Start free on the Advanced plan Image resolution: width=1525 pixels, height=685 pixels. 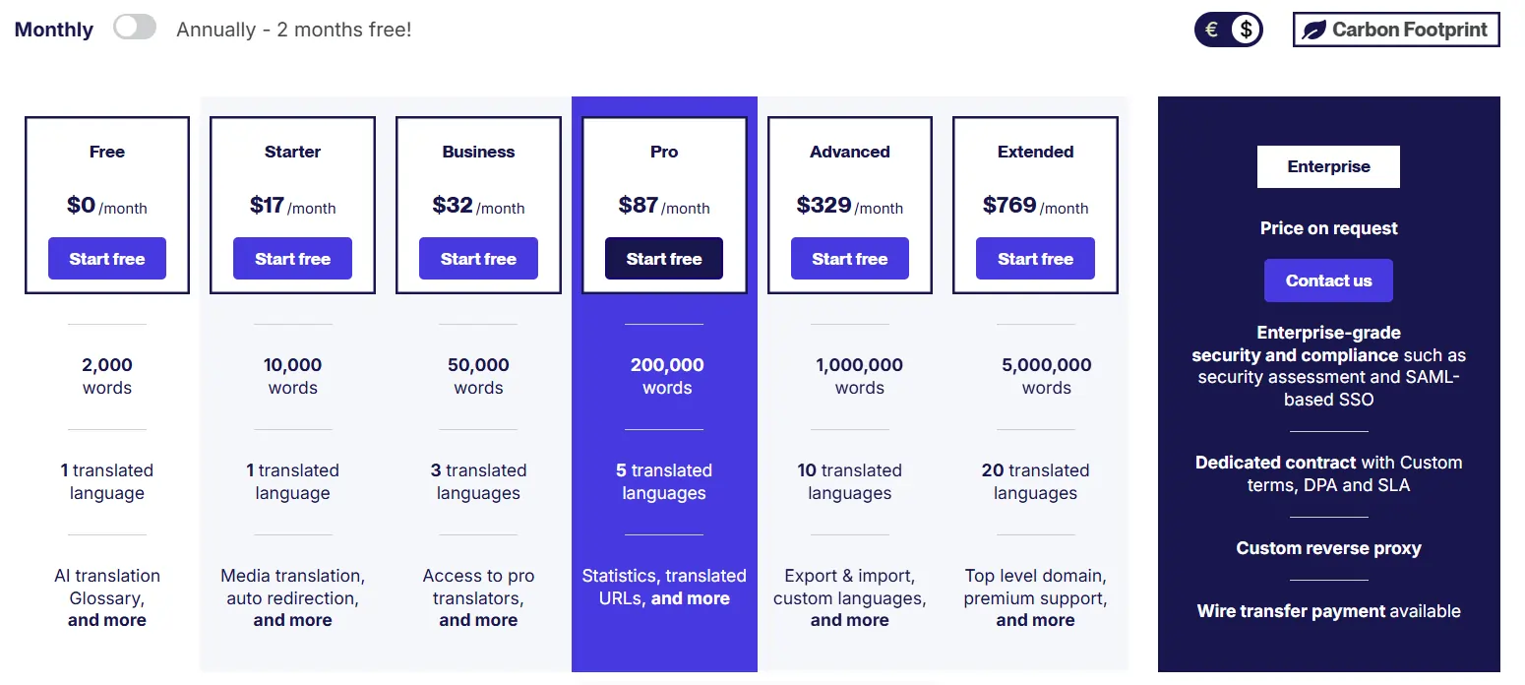click(x=850, y=259)
